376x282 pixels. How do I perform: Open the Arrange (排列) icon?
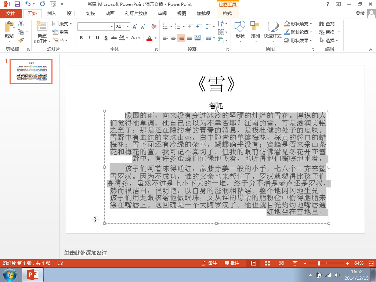(x=256, y=26)
